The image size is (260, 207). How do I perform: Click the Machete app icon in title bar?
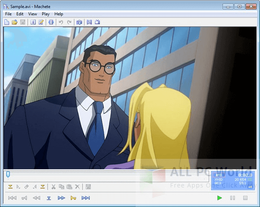[x=6, y=7]
